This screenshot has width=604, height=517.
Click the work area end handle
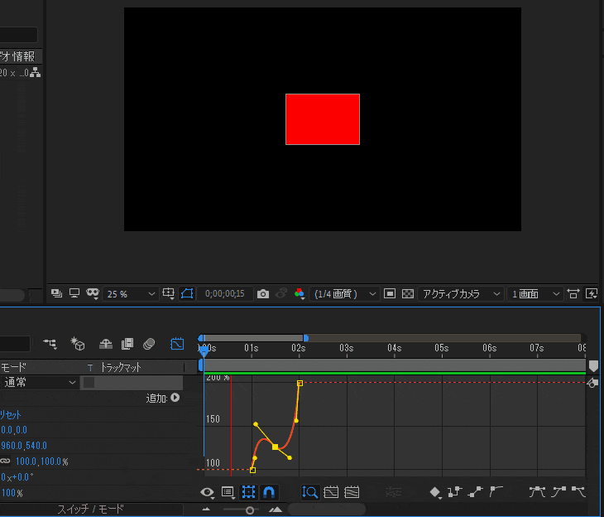pos(306,338)
